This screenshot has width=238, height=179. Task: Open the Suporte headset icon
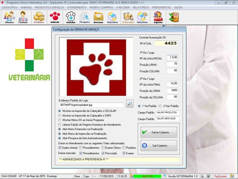[x=158, y=17]
